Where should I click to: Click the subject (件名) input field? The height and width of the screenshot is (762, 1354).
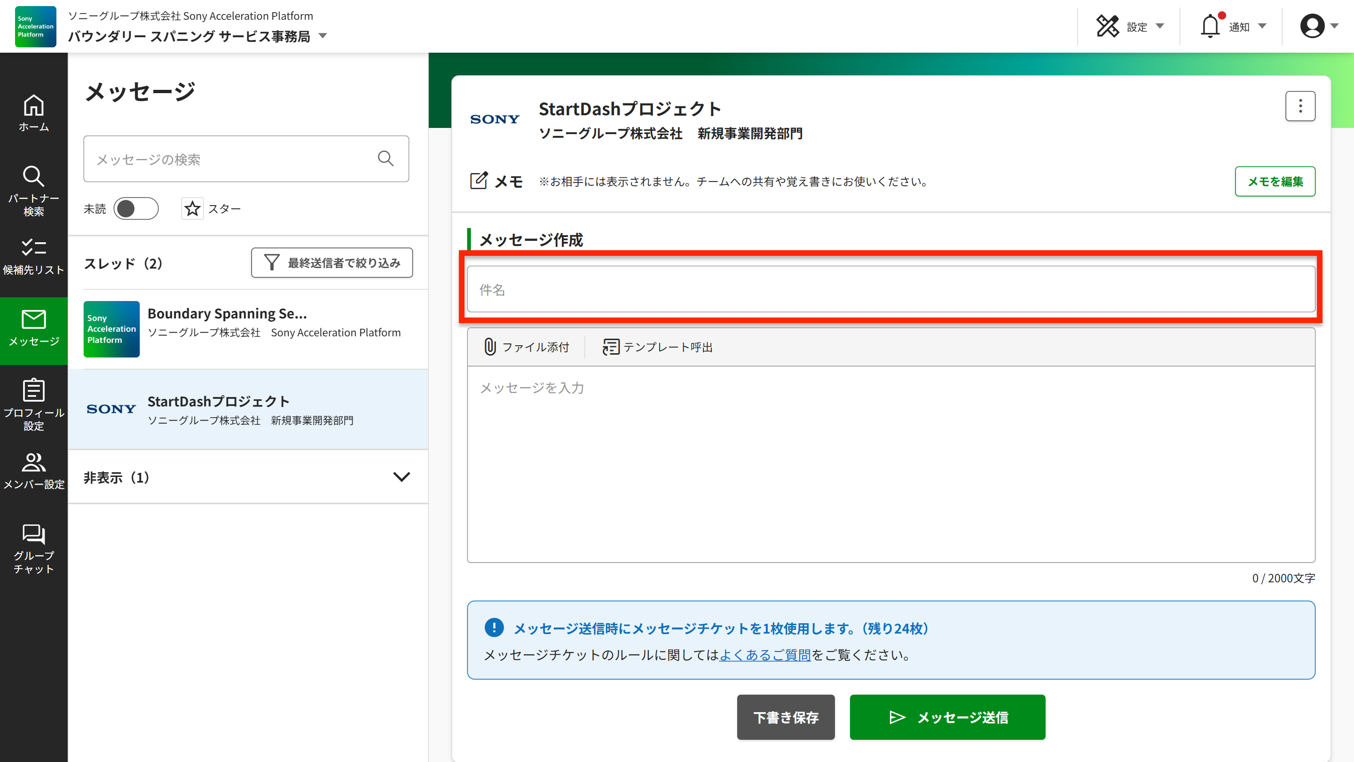click(890, 289)
